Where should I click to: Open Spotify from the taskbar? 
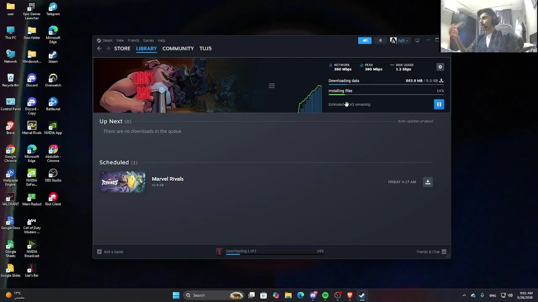(325, 295)
